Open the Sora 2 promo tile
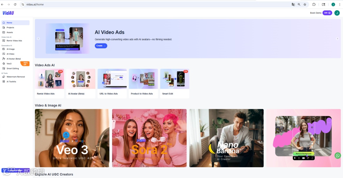 [149, 138]
